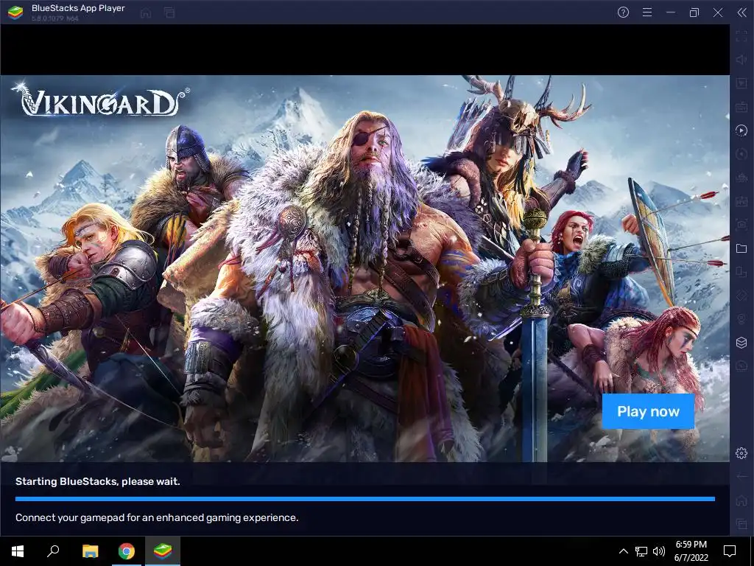Toggle full screen in BlueStacks sidebar
Viewport: 754px width, 566px height.
tap(741, 36)
